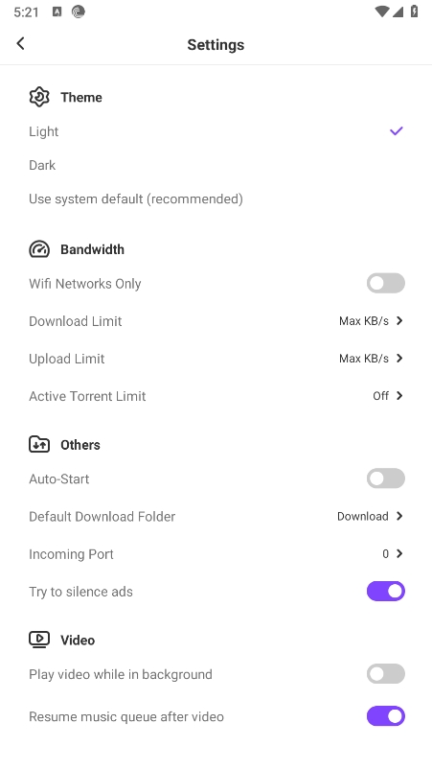Image resolution: width=432 pixels, height=770 pixels.
Task: Tap the torrent app icon in status bar
Action: [78, 12]
